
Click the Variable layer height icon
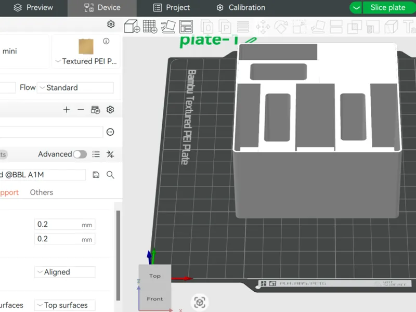(x=243, y=27)
